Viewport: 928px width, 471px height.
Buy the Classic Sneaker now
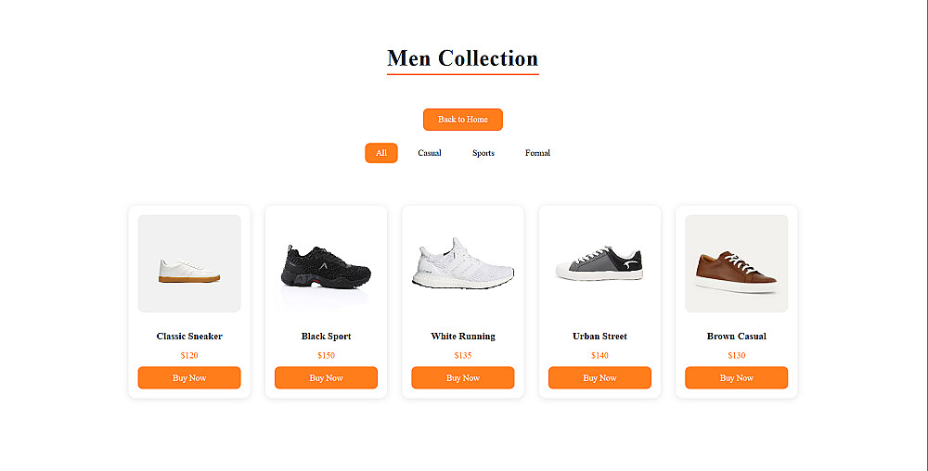coord(189,378)
